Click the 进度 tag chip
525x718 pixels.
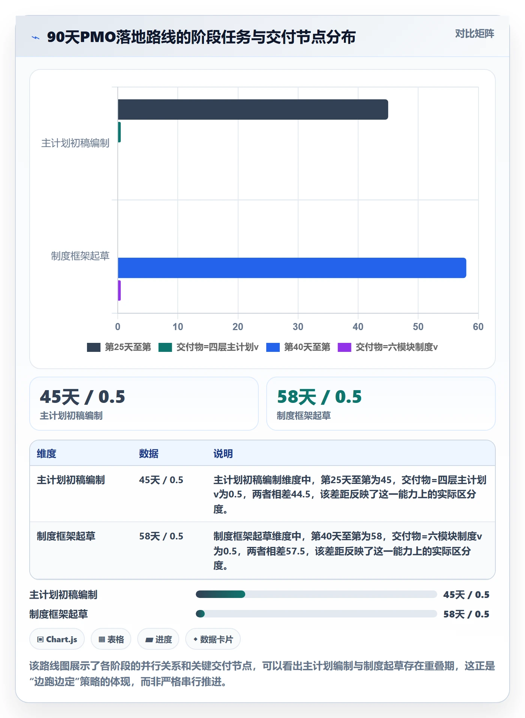[158, 639]
